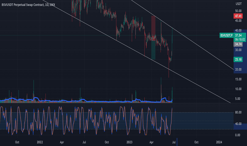Click the 2022 label on the time axis
This screenshot has height=146, width=247.
coord(40,142)
